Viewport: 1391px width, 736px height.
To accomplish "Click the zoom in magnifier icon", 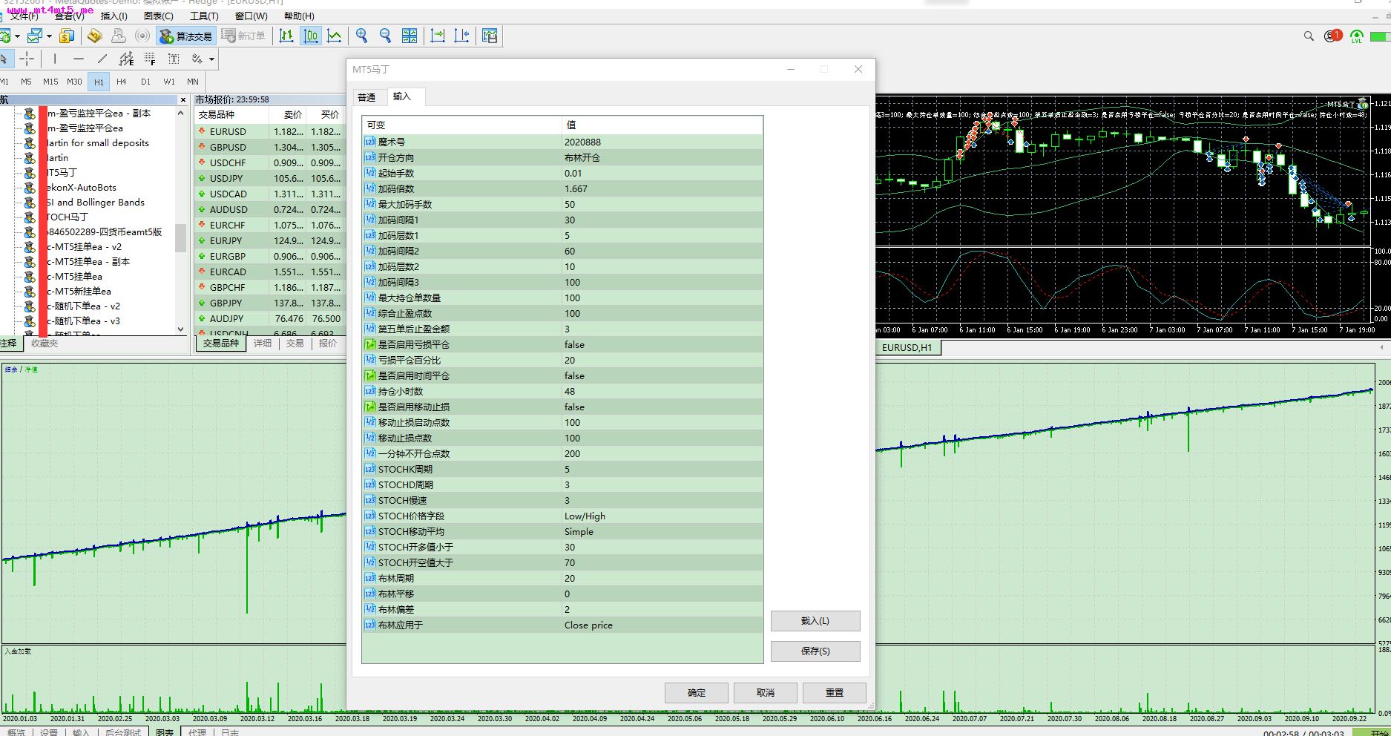I will pos(361,36).
